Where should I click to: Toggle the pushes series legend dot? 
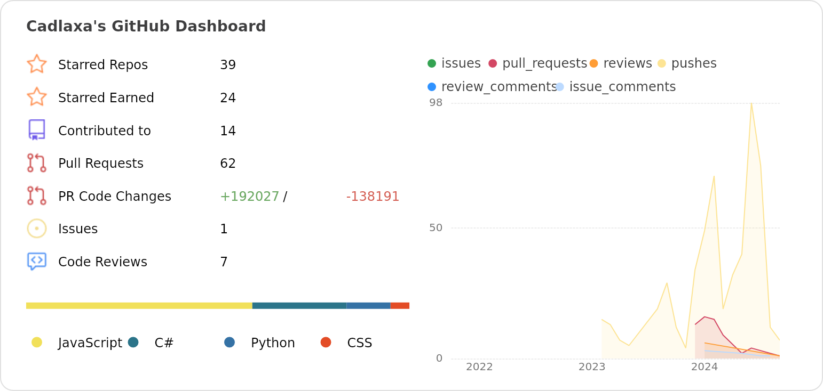662,63
